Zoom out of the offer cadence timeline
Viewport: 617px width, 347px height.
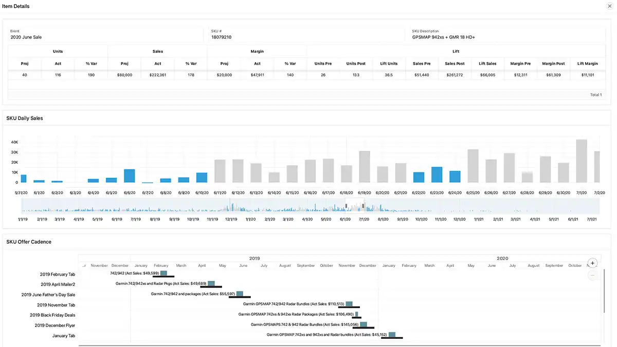click(x=592, y=275)
